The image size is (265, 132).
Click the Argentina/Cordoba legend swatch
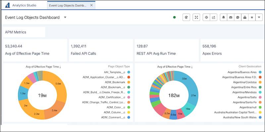coord(260,82)
